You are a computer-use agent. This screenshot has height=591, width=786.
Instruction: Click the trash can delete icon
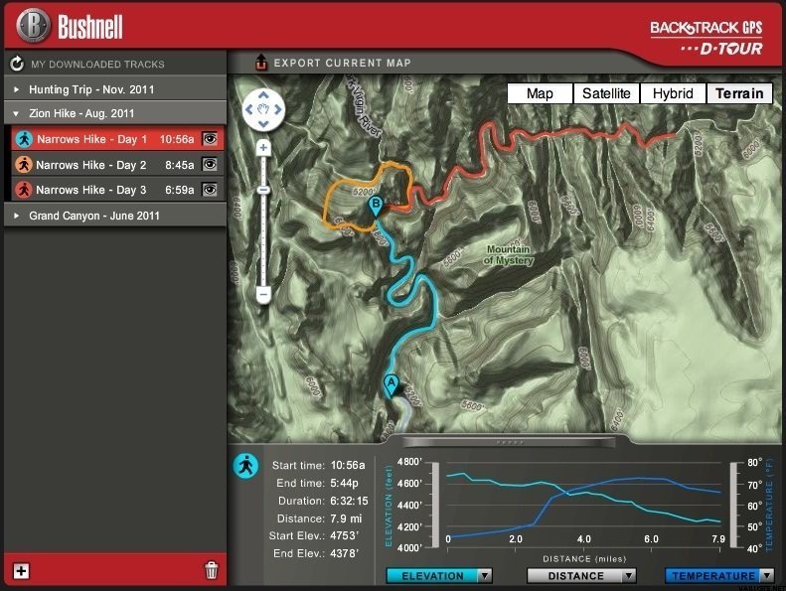coord(212,570)
